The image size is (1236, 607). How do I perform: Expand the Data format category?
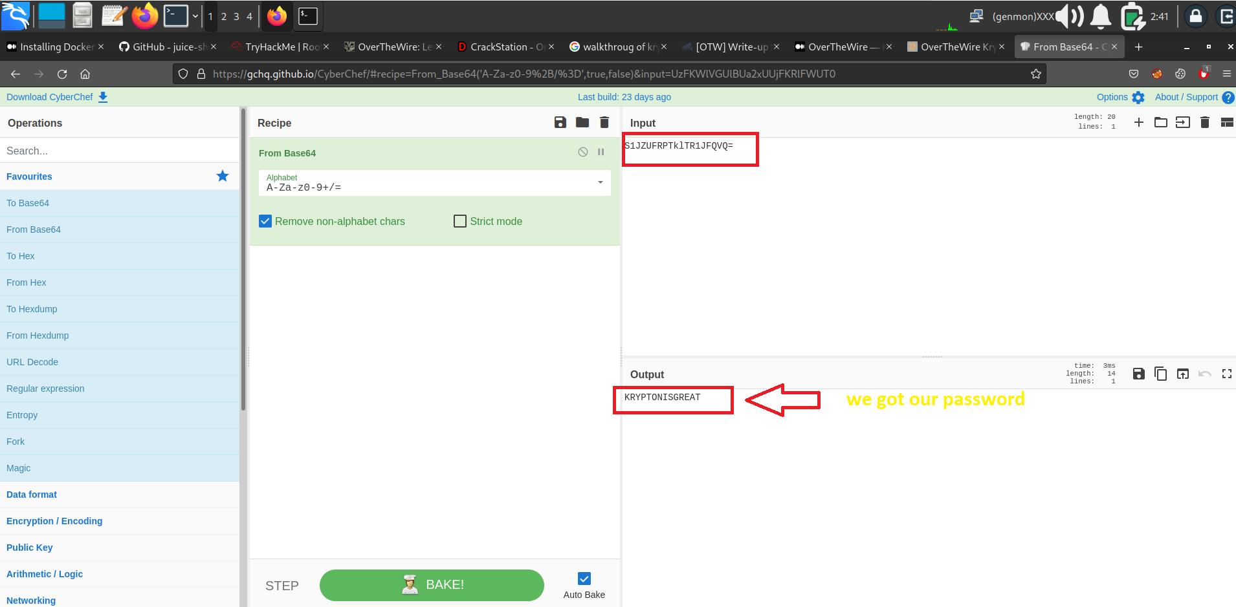pyautogui.click(x=32, y=495)
